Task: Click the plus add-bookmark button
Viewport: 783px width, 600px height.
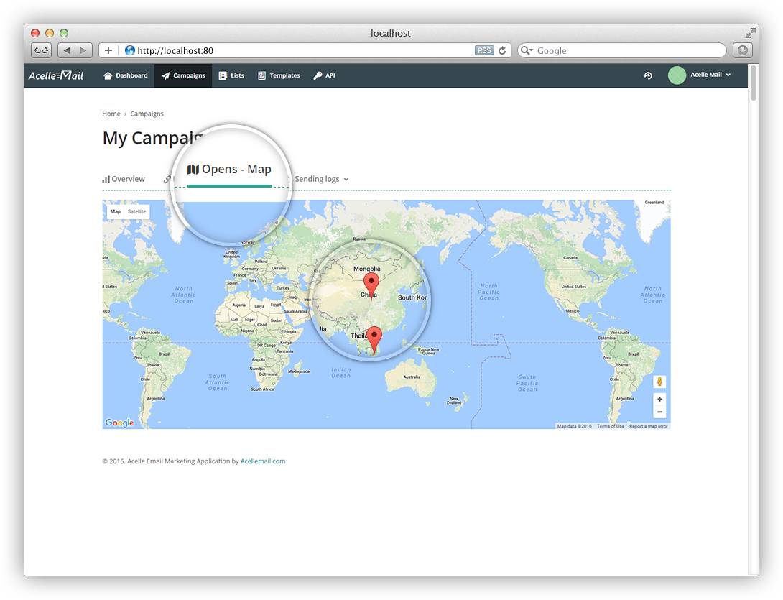Action: pyautogui.click(x=108, y=50)
